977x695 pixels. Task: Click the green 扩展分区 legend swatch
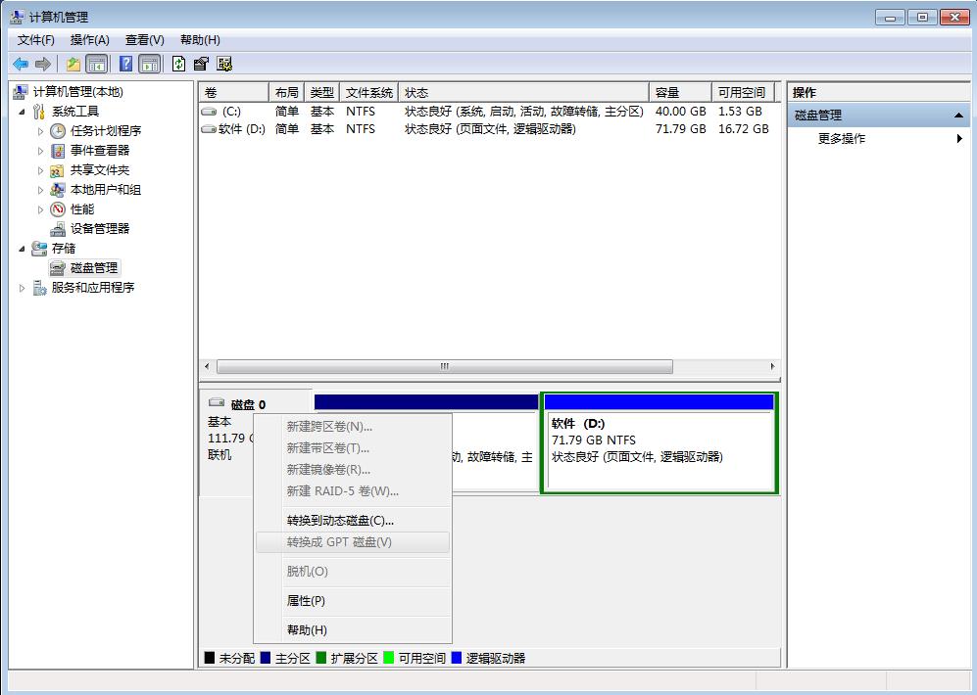click(x=320, y=658)
